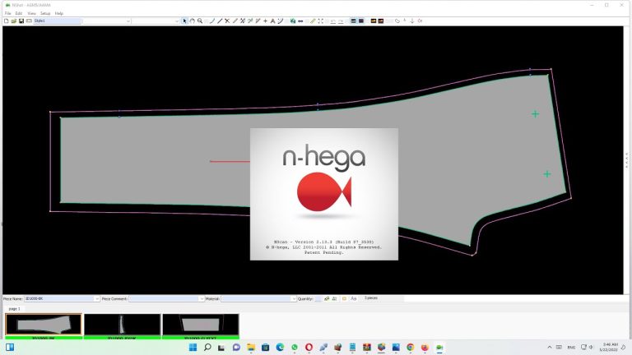Click the first orange image display icon
The height and width of the screenshot is (355, 632).
pyautogui.click(x=374, y=21)
